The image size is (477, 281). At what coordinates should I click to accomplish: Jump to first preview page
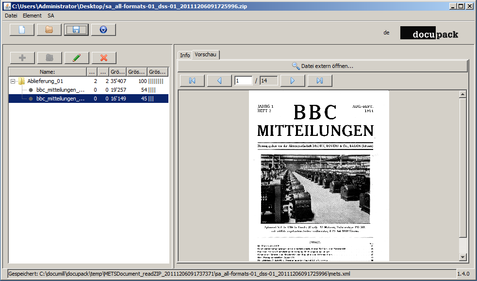pyautogui.click(x=192, y=81)
